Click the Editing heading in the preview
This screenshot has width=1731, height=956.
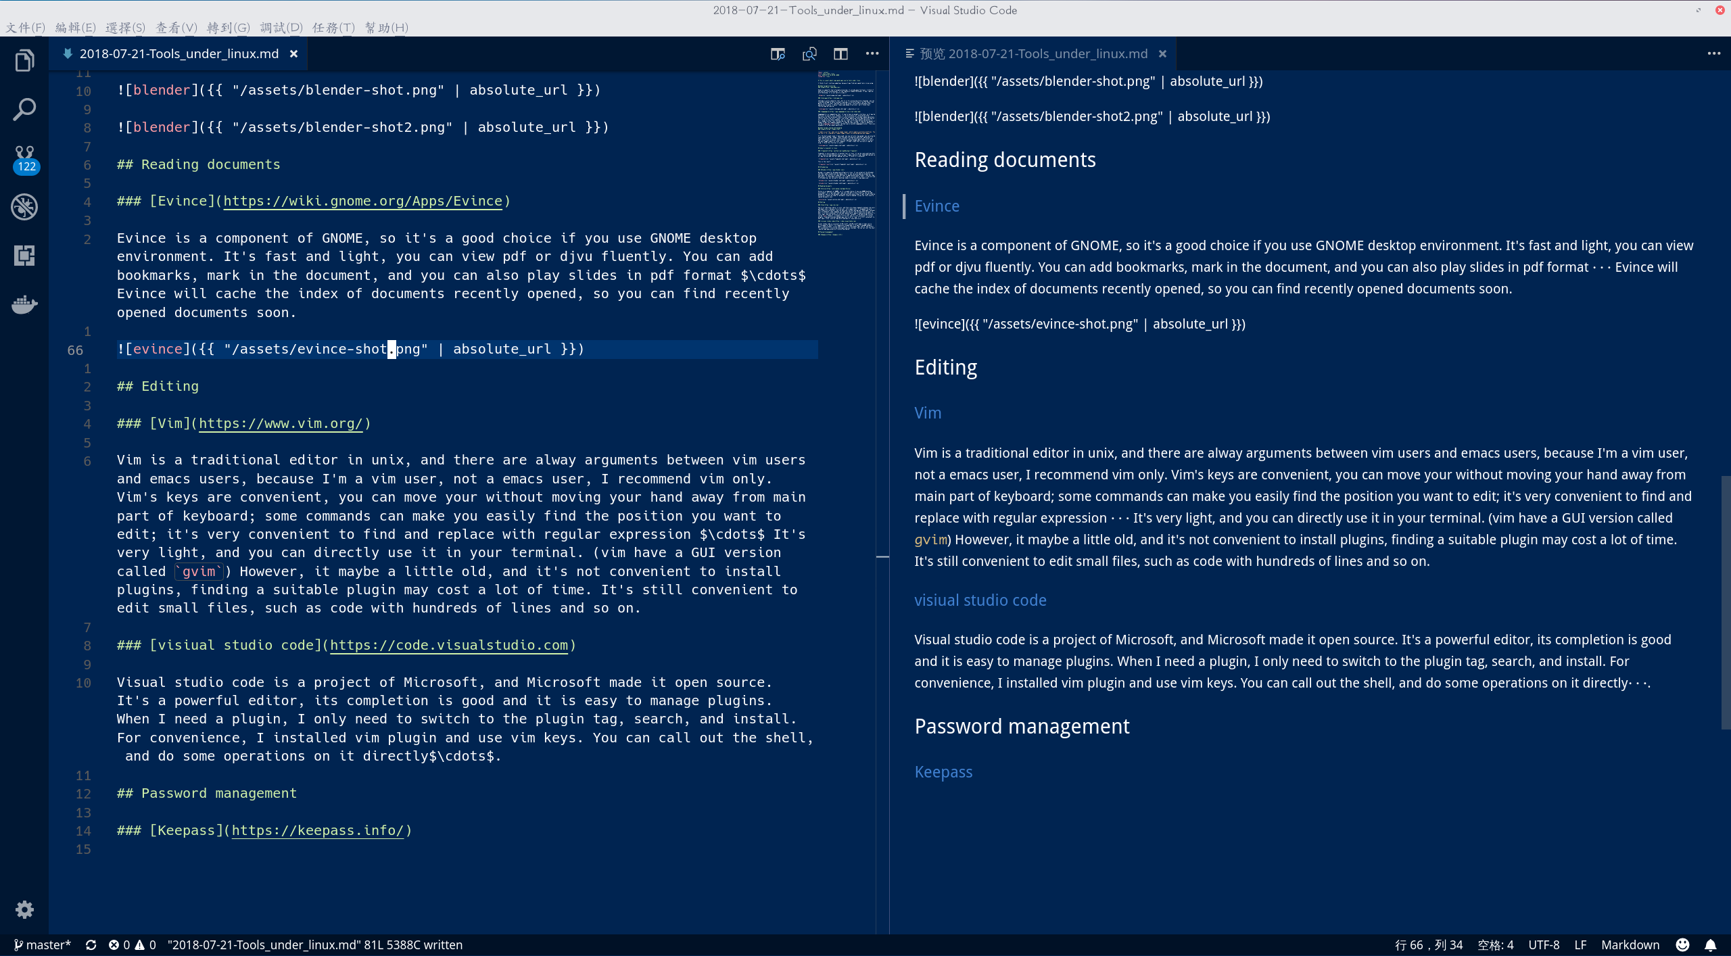(945, 368)
